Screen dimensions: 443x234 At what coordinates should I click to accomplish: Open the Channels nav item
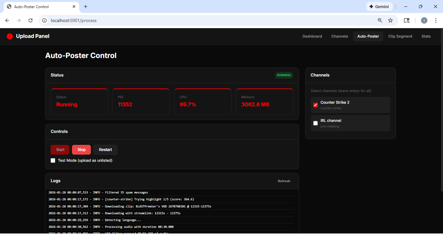[340, 36]
